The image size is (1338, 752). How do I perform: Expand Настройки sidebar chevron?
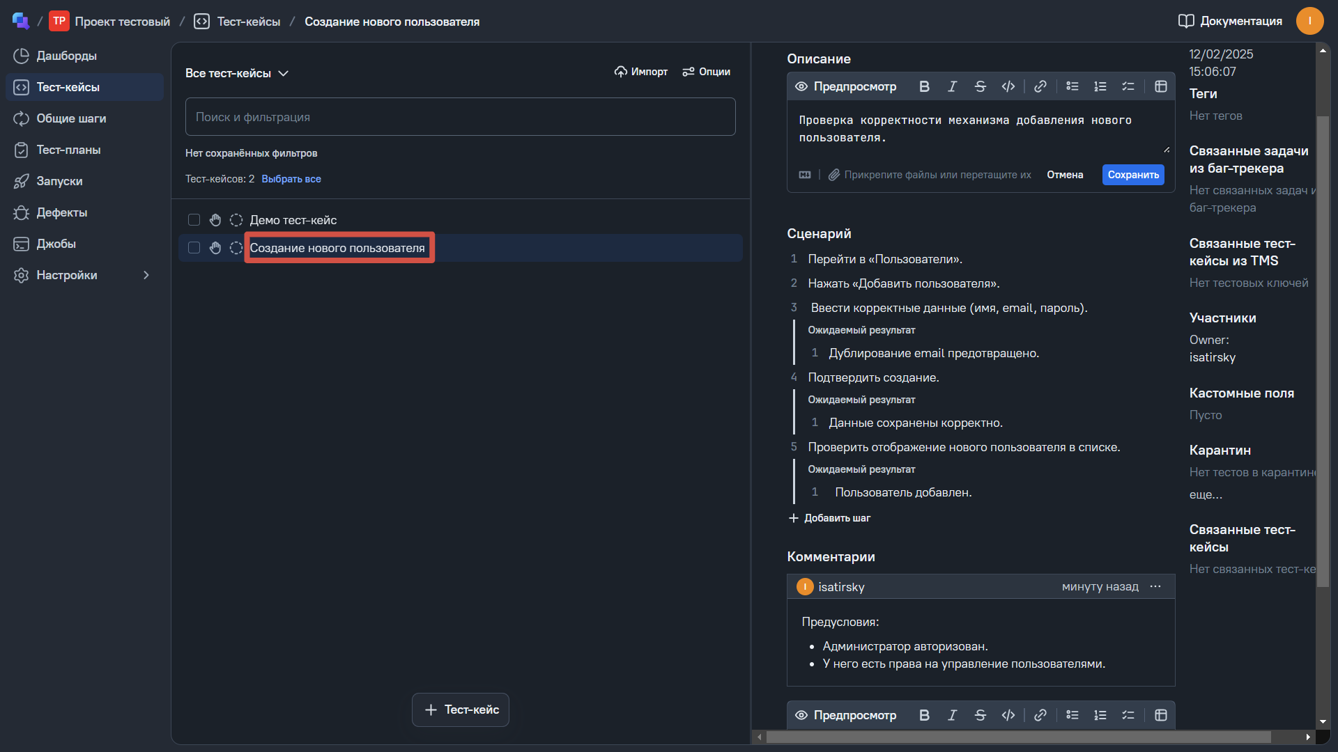[x=146, y=275]
